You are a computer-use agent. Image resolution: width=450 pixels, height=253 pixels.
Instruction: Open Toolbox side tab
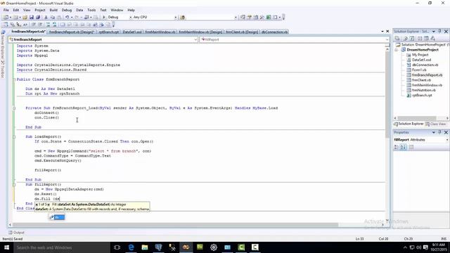point(3,69)
